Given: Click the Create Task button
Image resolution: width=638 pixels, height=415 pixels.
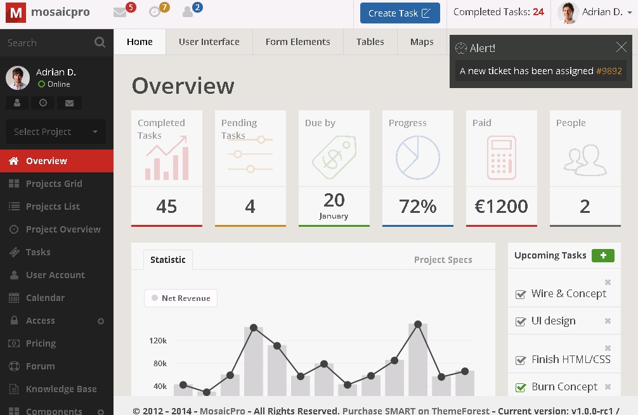Looking at the screenshot, I should point(400,13).
